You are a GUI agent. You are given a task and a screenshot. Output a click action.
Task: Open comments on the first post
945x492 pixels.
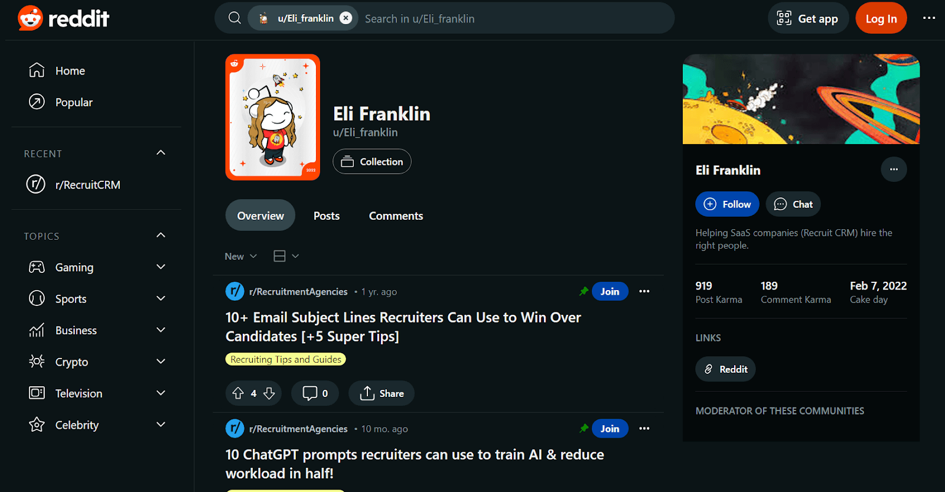click(315, 393)
